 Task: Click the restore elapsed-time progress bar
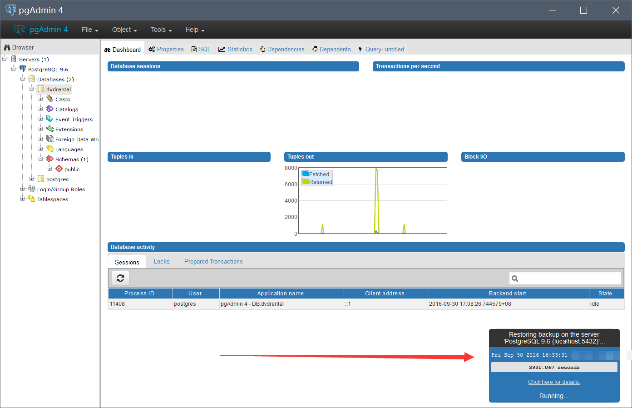click(x=554, y=367)
